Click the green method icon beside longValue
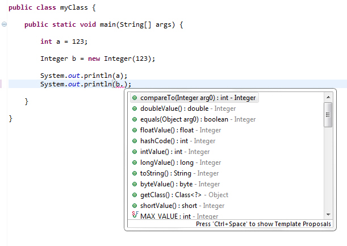This screenshot has height=246, width=347. click(135, 162)
